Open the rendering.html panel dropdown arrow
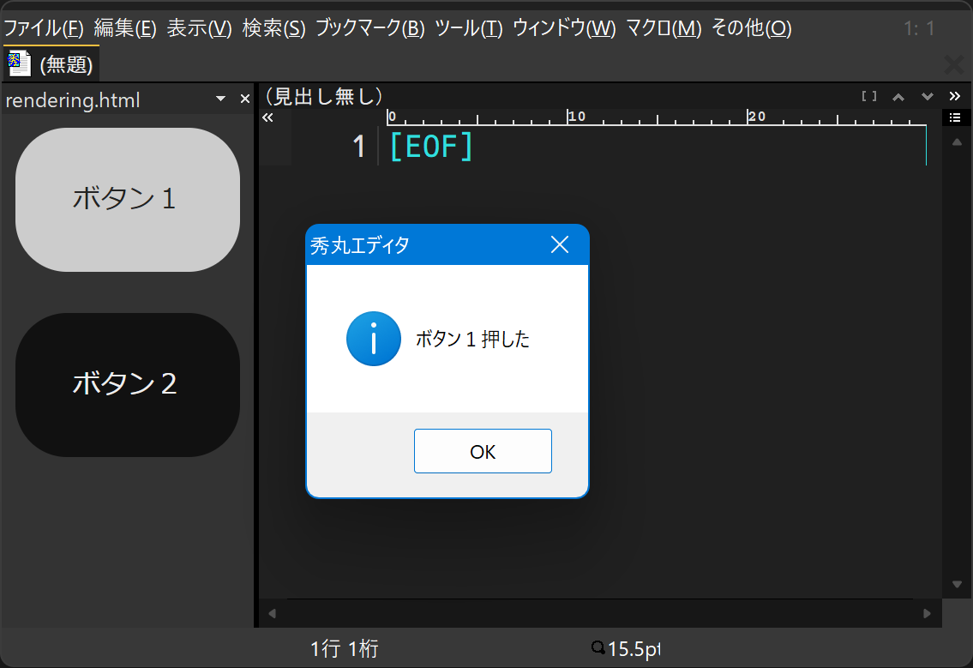The height and width of the screenshot is (668, 973). point(220,99)
